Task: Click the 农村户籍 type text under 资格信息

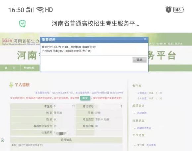Action: (27, 145)
